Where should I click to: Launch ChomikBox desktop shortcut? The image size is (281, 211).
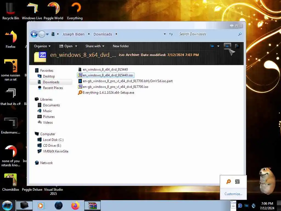[11, 182]
